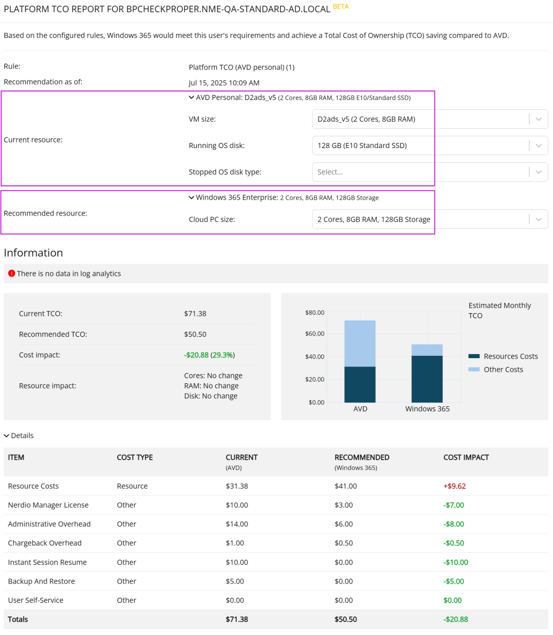Click the Running OS disk dropdown chevron icon
This screenshot has width=553, height=635.
point(538,145)
